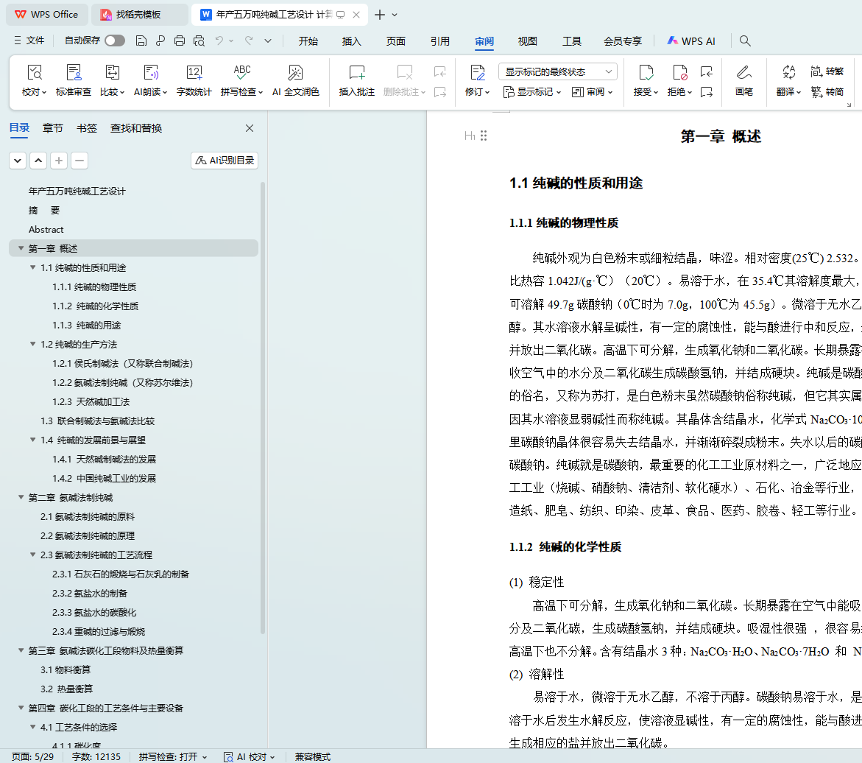Start AI 全文润色 polishing tool
Screen dimensions: 862x763
click(x=295, y=80)
